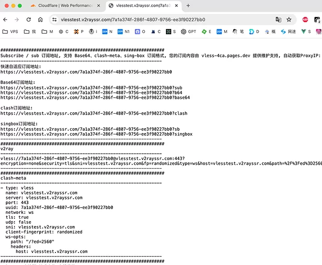Open the M bookmarks folder
This screenshot has height=265, width=322.
pos(47,32)
